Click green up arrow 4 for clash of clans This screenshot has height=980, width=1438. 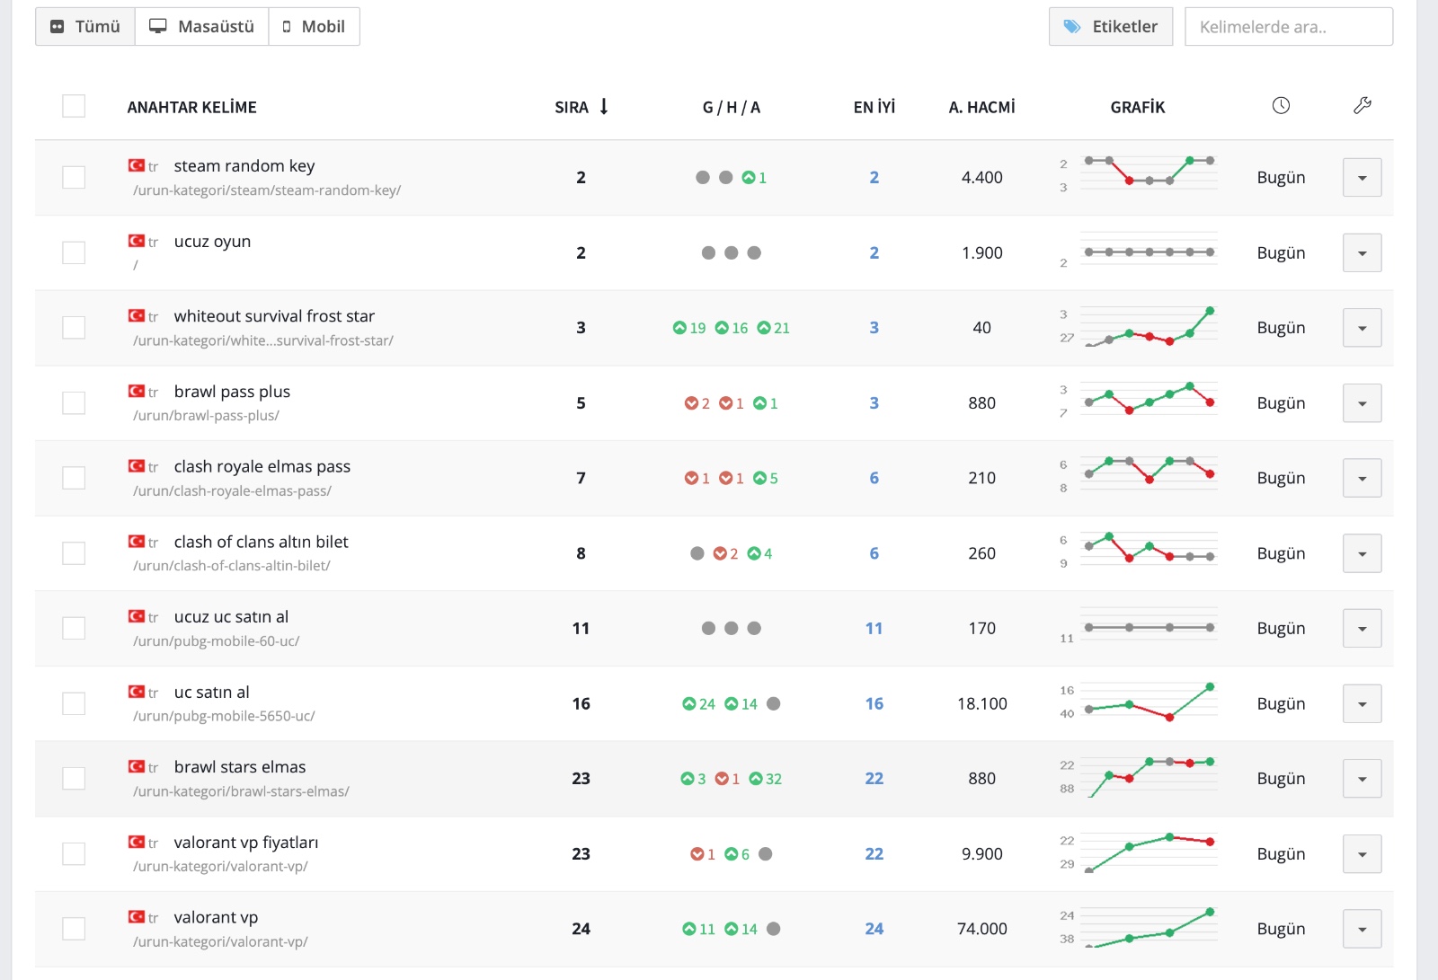(759, 553)
